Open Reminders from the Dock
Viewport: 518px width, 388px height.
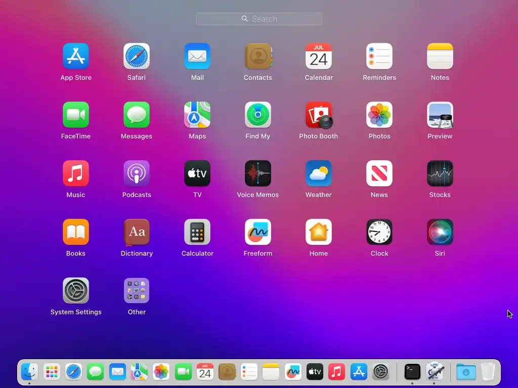point(249,372)
